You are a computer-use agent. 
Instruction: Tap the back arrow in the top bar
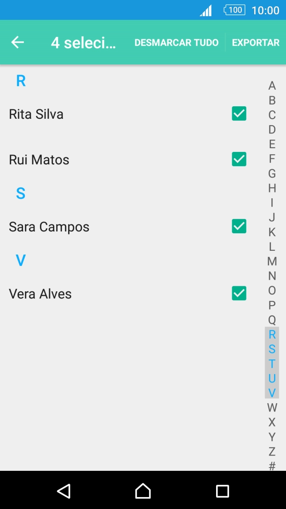point(17,42)
